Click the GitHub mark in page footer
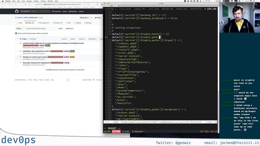 68,80
